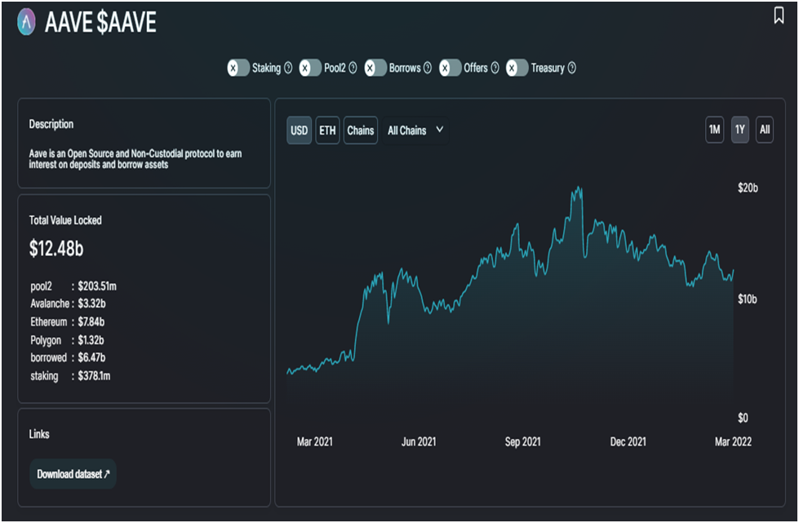Click the Pool2 help question mark icon

tap(353, 69)
